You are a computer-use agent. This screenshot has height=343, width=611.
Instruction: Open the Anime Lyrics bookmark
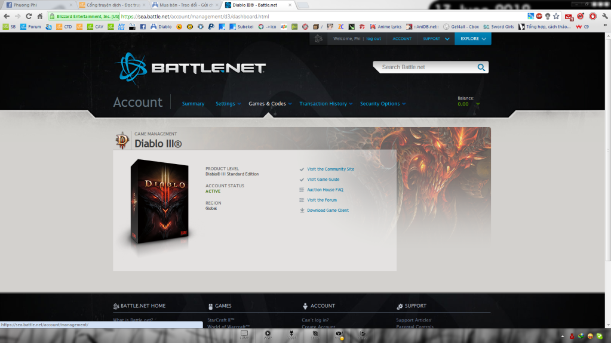386,27
